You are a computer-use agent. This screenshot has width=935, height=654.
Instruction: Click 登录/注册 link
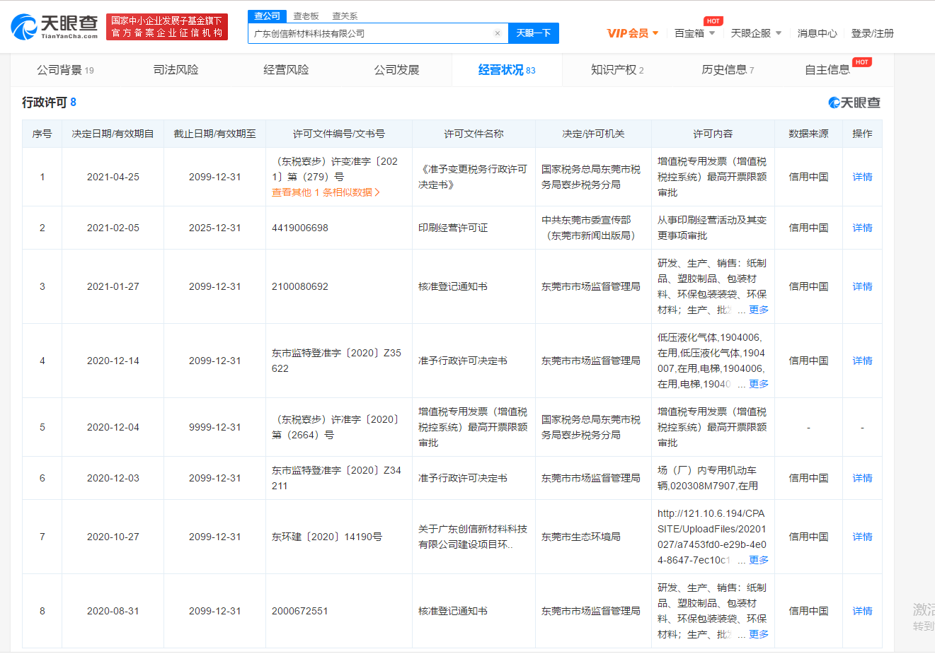pos(872,33)
